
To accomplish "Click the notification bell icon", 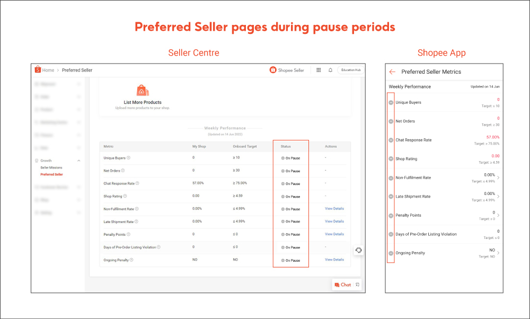I will click(330, 69).
